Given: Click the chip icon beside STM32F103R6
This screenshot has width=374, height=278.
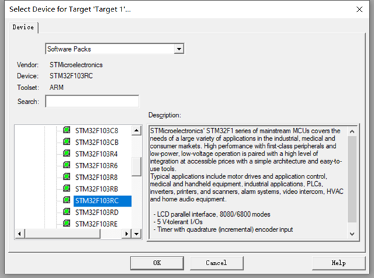Looking at the screenshot, I should 67,165.
